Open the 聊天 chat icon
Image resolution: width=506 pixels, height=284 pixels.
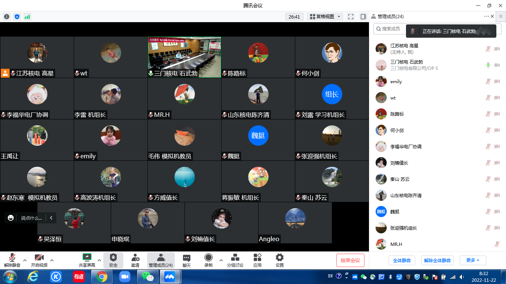pyautogui.click(x=187, y=257)
